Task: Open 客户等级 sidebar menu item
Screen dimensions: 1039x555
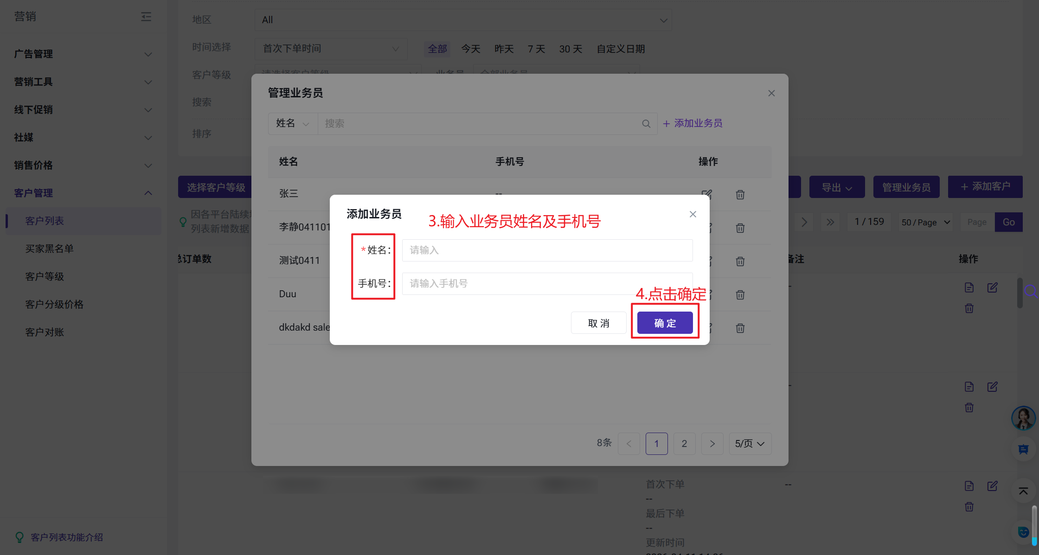Action: click(45, 277)
